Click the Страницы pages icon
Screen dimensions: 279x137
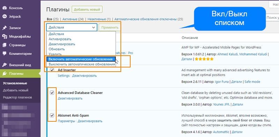coord(5,45)
